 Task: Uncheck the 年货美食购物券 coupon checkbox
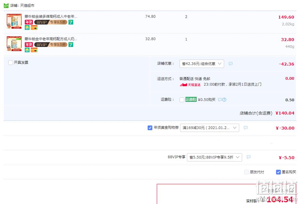[150, 128]
